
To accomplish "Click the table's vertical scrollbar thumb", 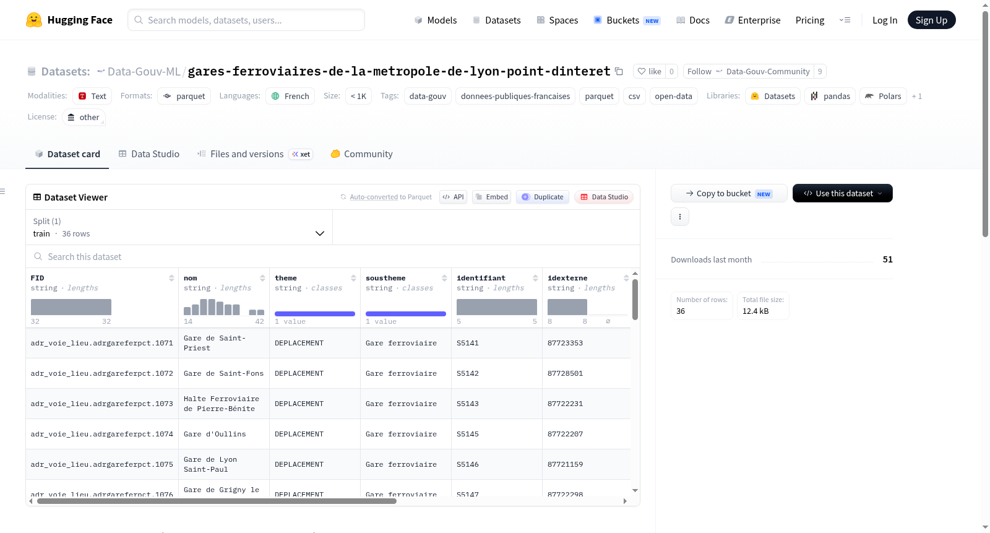I will coord(635,299).
